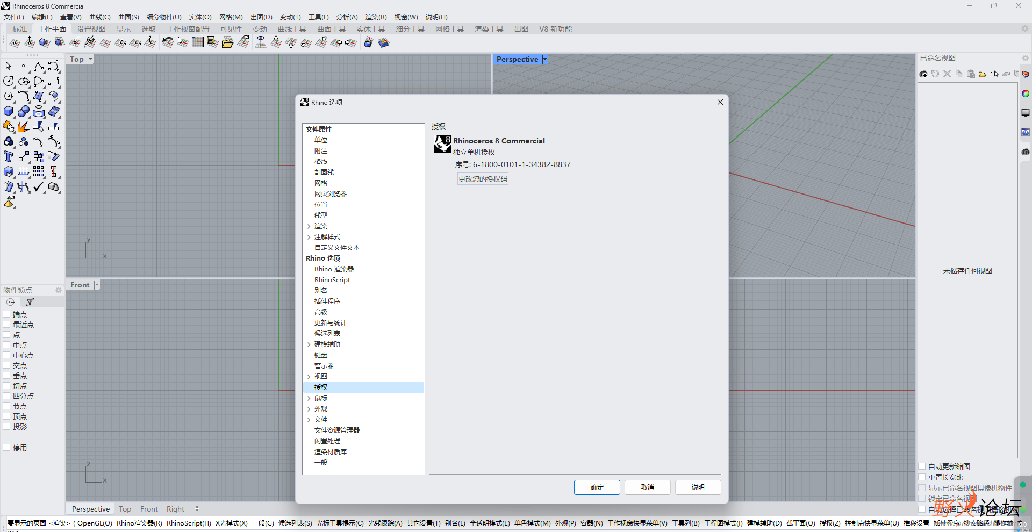Toggle the 停用 checkbox in osnap panel
The width and height of the screenshot is (1032, 532).
(6, 448)
